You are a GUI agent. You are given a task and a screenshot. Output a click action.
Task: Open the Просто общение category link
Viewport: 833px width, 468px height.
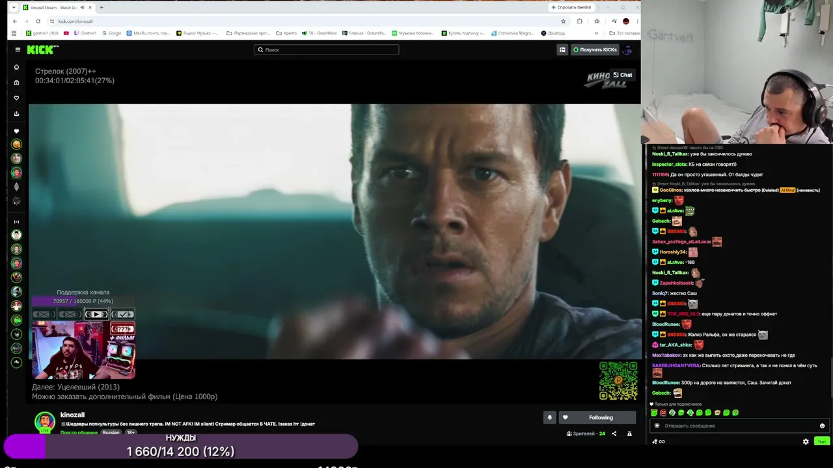(x=79, y=432)
